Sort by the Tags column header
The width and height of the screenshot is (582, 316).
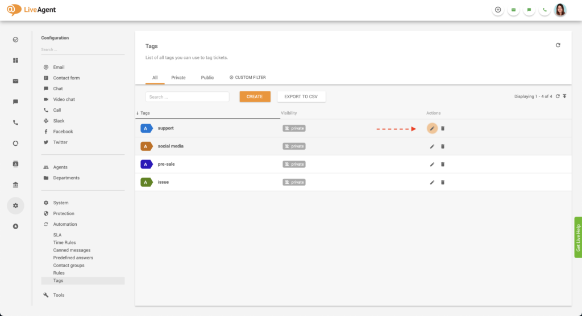[x=145, y=113]
